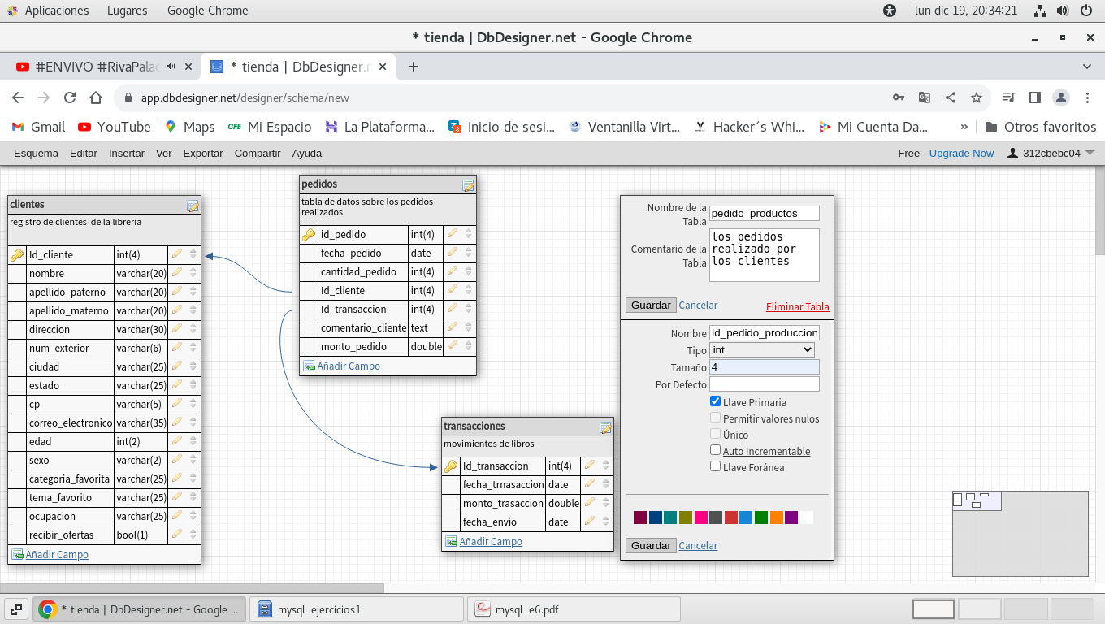Reload the page with browser refresh icon
Image resolution: width=1105 pixels, height=624 pixels.
tap(70, 97)
